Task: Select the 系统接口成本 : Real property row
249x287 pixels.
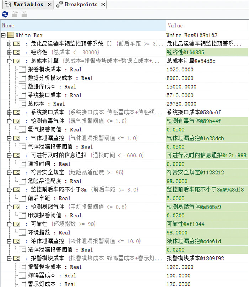Action: pos(124,95)
